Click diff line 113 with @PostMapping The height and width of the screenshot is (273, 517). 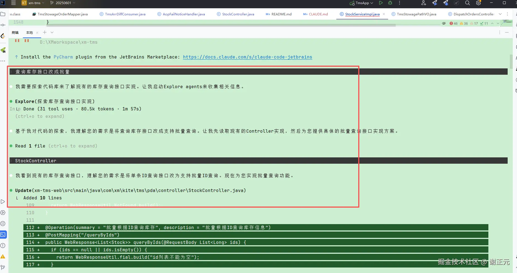click(256, 235)
